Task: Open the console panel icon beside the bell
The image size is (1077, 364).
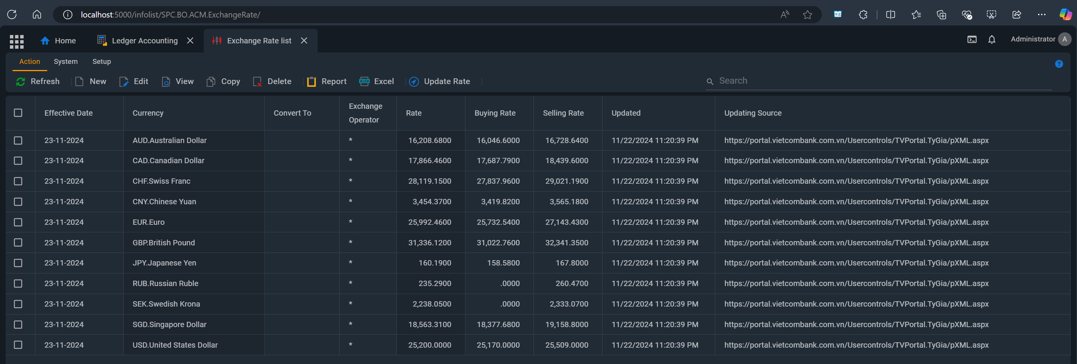Action: tap(972, 40)
